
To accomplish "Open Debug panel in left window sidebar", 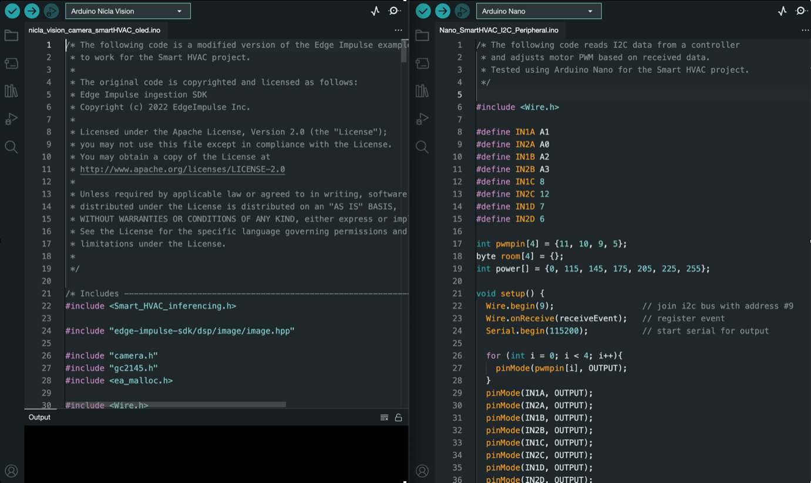I will click(11, 119).
